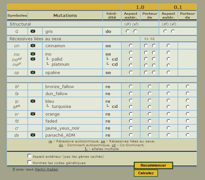The image size is (205, 180).
Task: Open the camera icon for cinnamon
Action: (33, 46)
